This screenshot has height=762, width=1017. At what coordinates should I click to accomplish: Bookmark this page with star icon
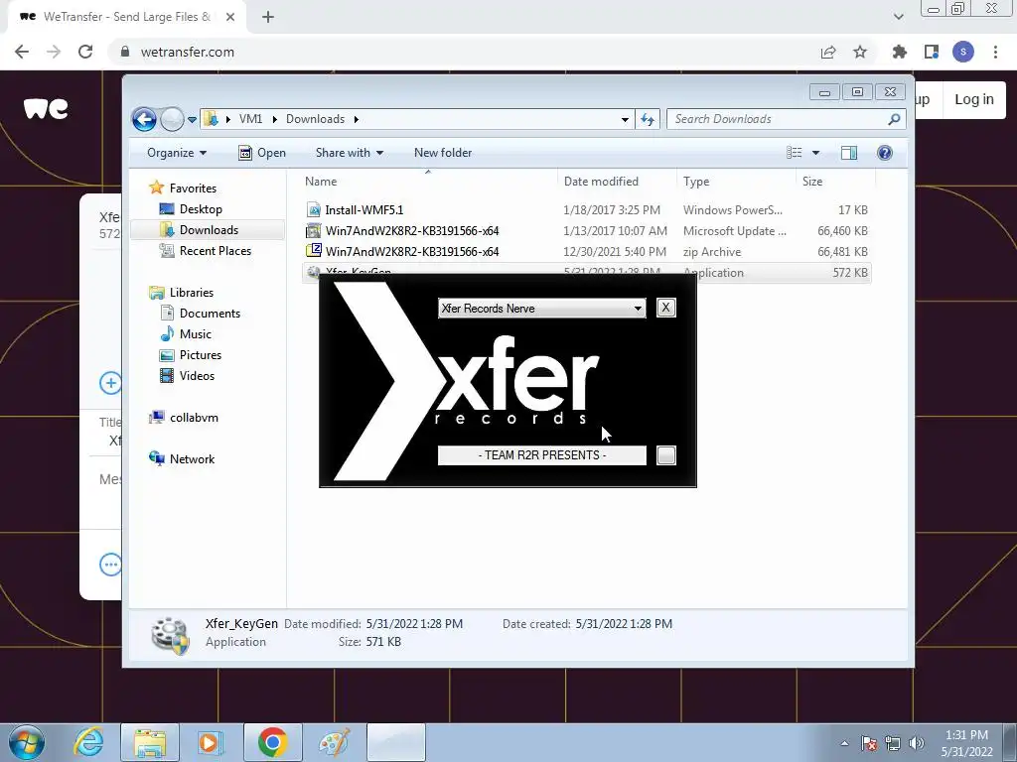pyautogui.click(x=860, y=52)
